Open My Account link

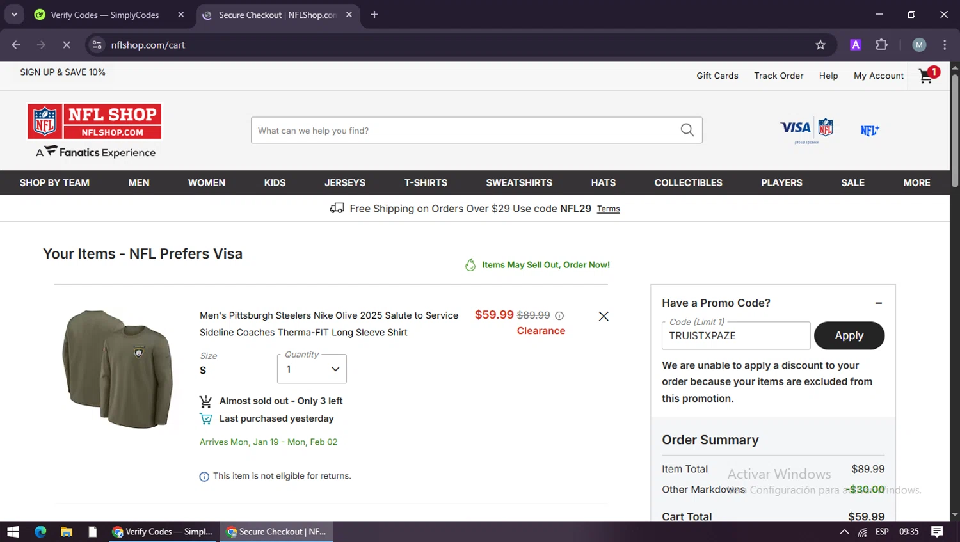pos(878,76)
